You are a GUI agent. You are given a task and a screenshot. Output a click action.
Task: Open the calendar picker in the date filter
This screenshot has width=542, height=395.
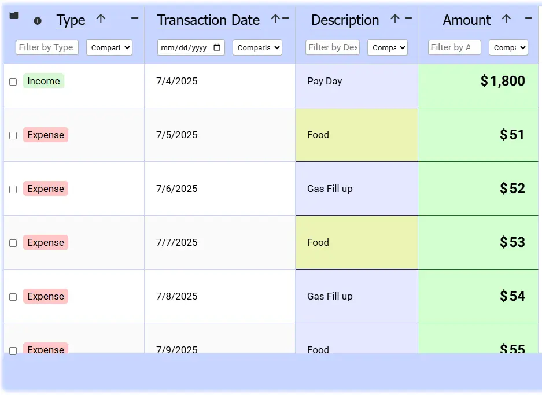pos(216,47)
